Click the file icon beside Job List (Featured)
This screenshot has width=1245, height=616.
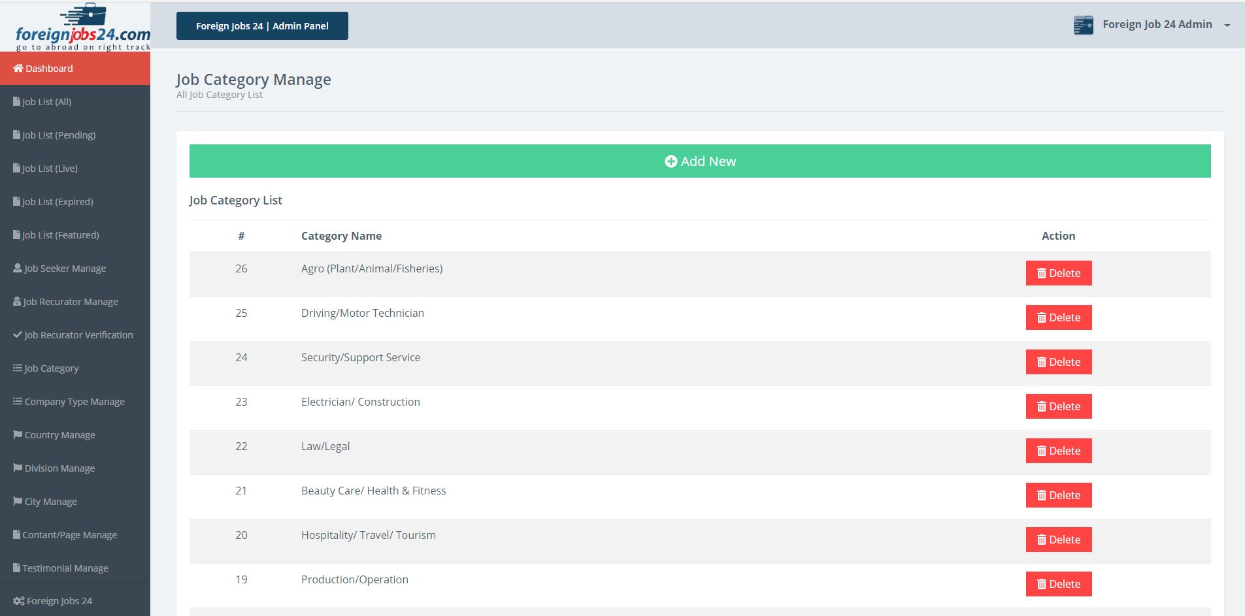click(x=17, y=235)
